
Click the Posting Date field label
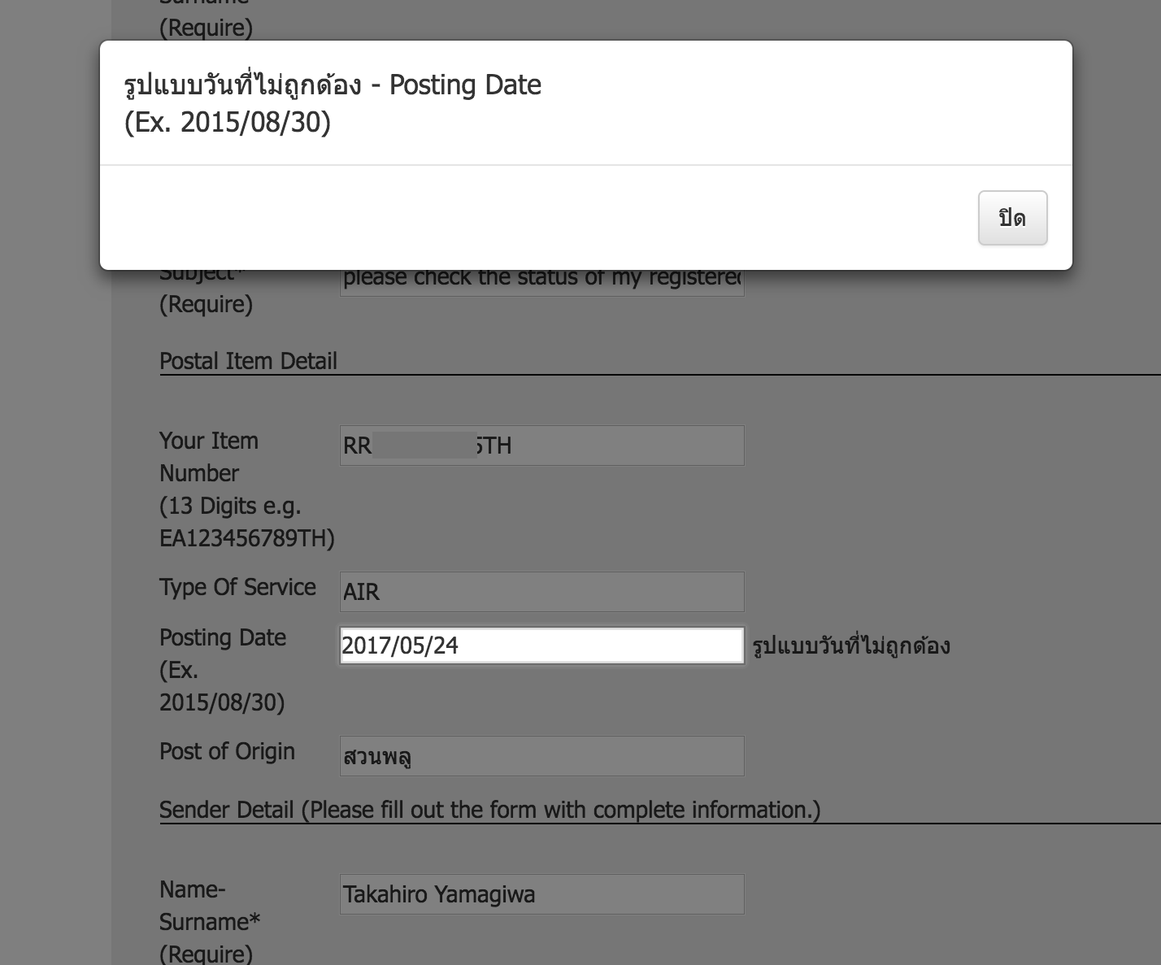222,637
